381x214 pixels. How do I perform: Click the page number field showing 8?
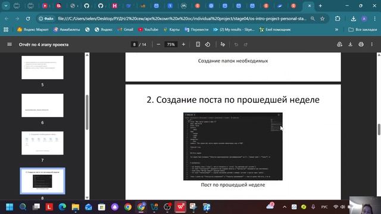[x=134, y=45]
